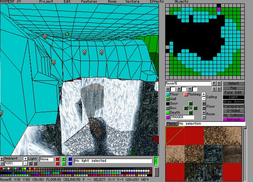Click the green C button beside light field
This screenshot has height=182, width=253.
[x=156, y=161]
